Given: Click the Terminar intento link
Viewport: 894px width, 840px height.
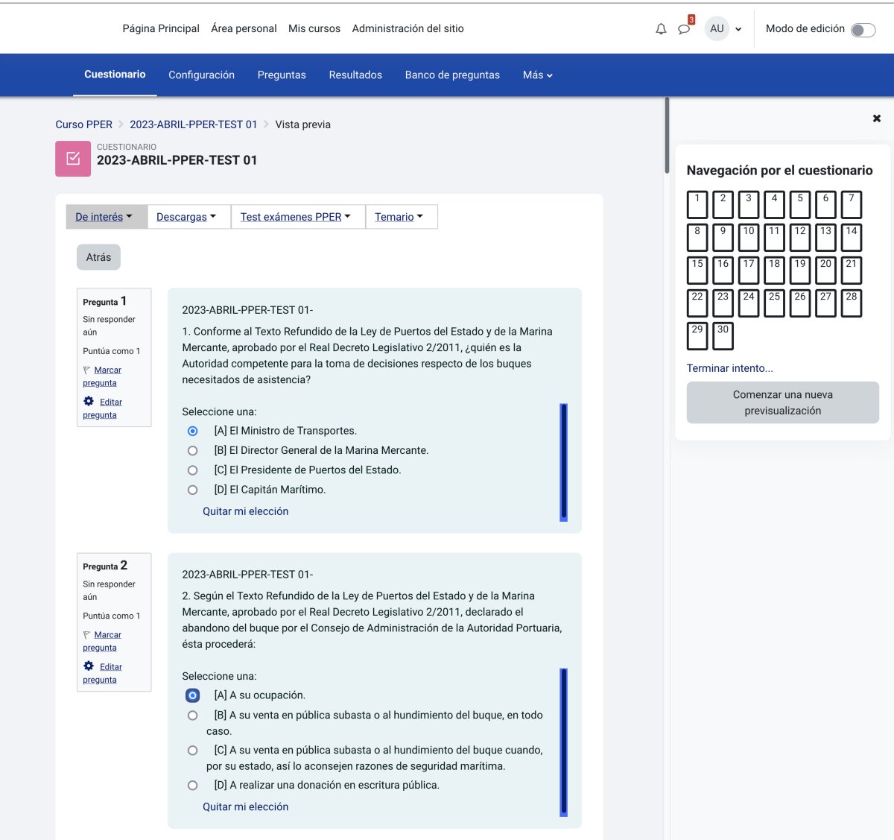Looking at the screenshot, I should (729, 368).
